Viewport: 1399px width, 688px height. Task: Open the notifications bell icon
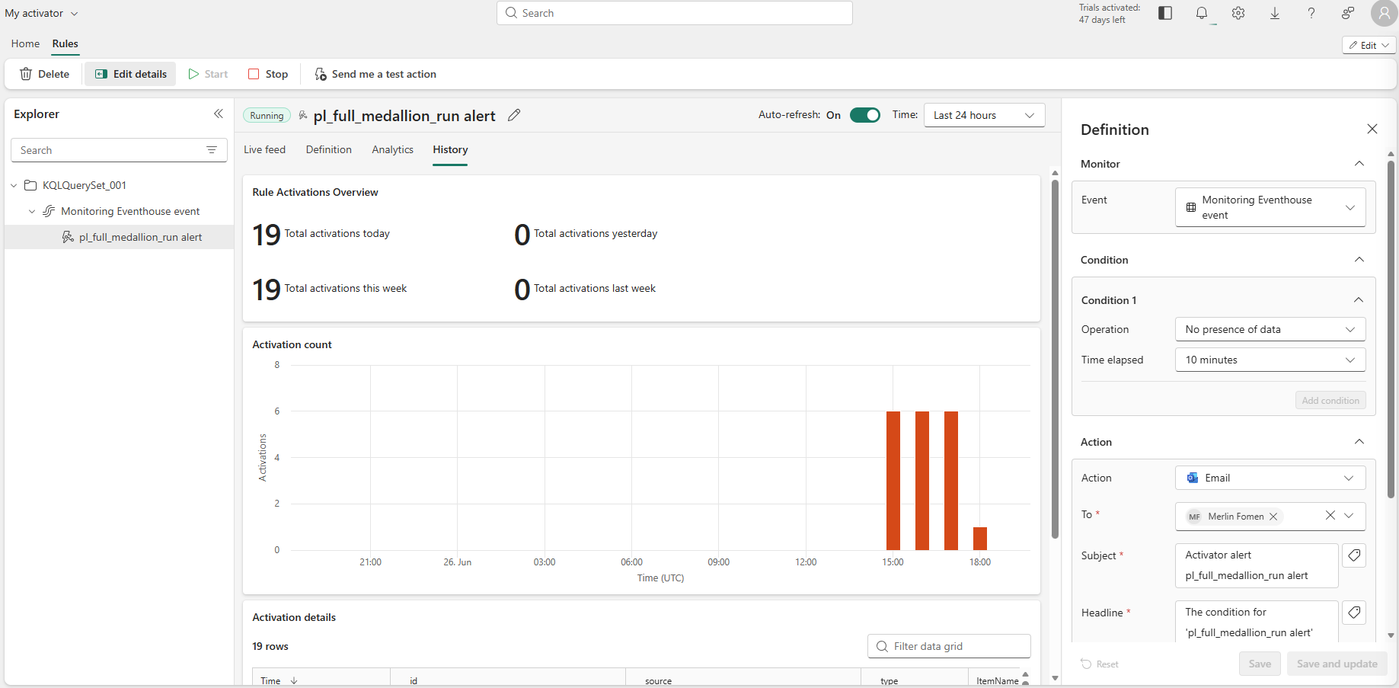pos(1202,14)
